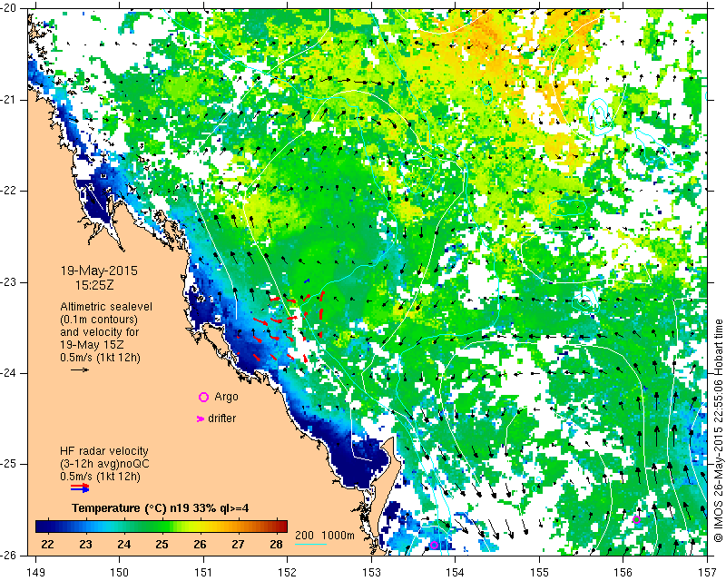The image size is (726, 581).
Task: Click the red and blue HF radar arrows
Action: pyautogui.click(x=80, y=487)
